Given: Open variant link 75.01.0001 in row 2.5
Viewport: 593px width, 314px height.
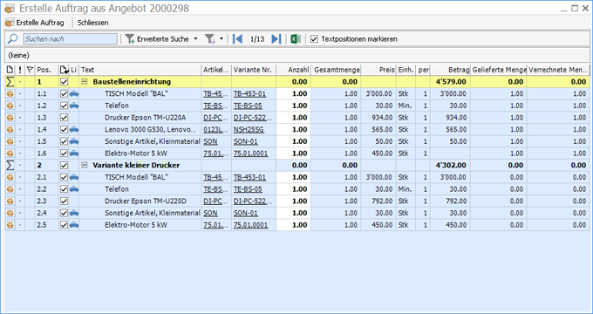Looking at the screenshot, I should pos(250,225).
